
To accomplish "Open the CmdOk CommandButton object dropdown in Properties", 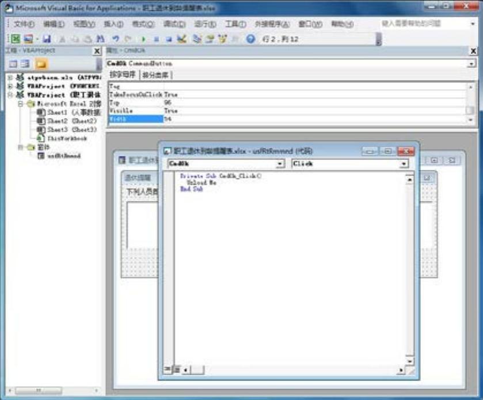I will pos(471,64).
